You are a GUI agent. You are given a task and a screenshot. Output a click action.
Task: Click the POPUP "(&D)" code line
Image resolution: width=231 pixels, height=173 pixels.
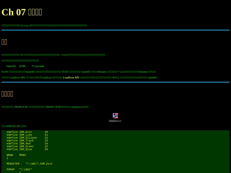click(19, 170)
